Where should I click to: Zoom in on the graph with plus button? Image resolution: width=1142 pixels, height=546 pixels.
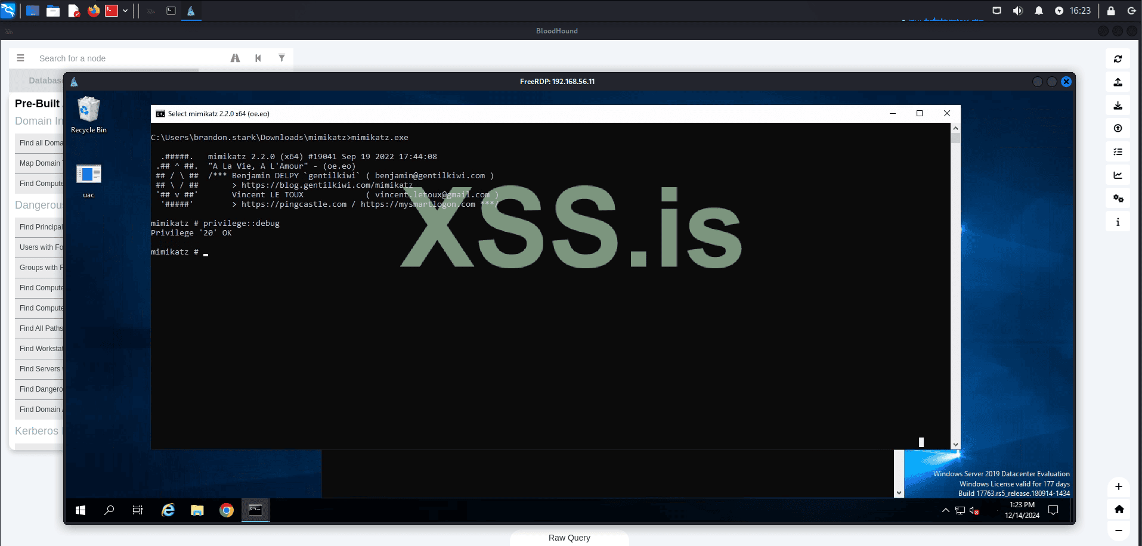[x=1119, y=486]
